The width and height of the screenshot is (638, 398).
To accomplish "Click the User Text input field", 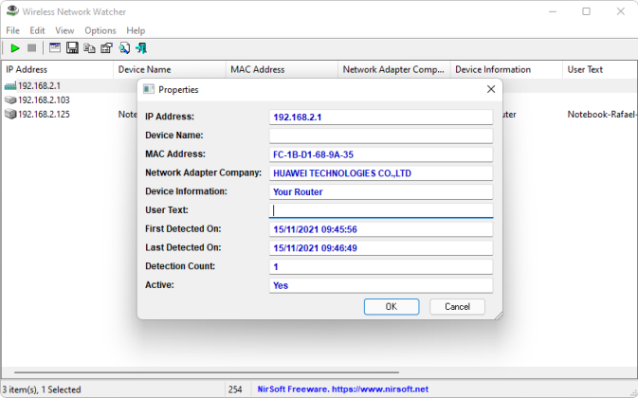I will click(381, 210).
